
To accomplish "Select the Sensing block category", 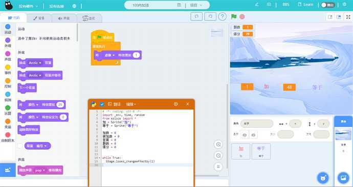I will click(8, 97).
